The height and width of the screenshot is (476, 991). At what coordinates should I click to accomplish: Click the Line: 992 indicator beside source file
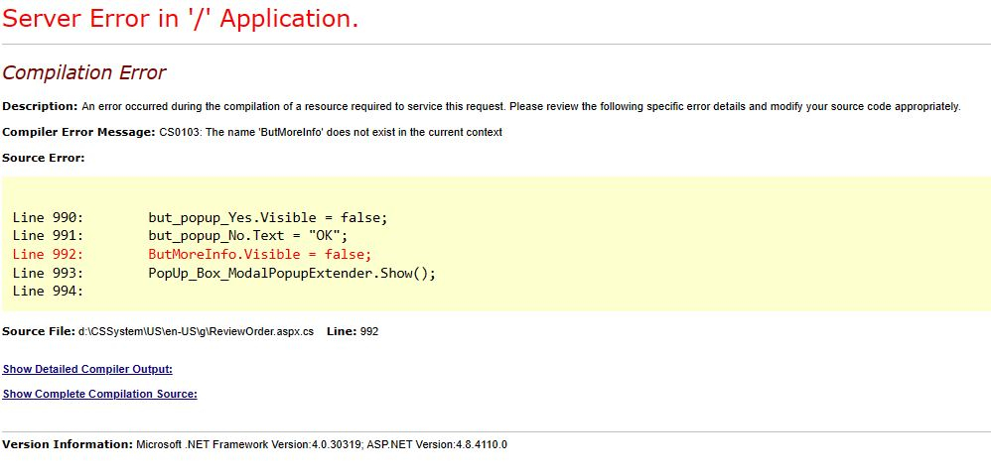click(x=353, y=331)
